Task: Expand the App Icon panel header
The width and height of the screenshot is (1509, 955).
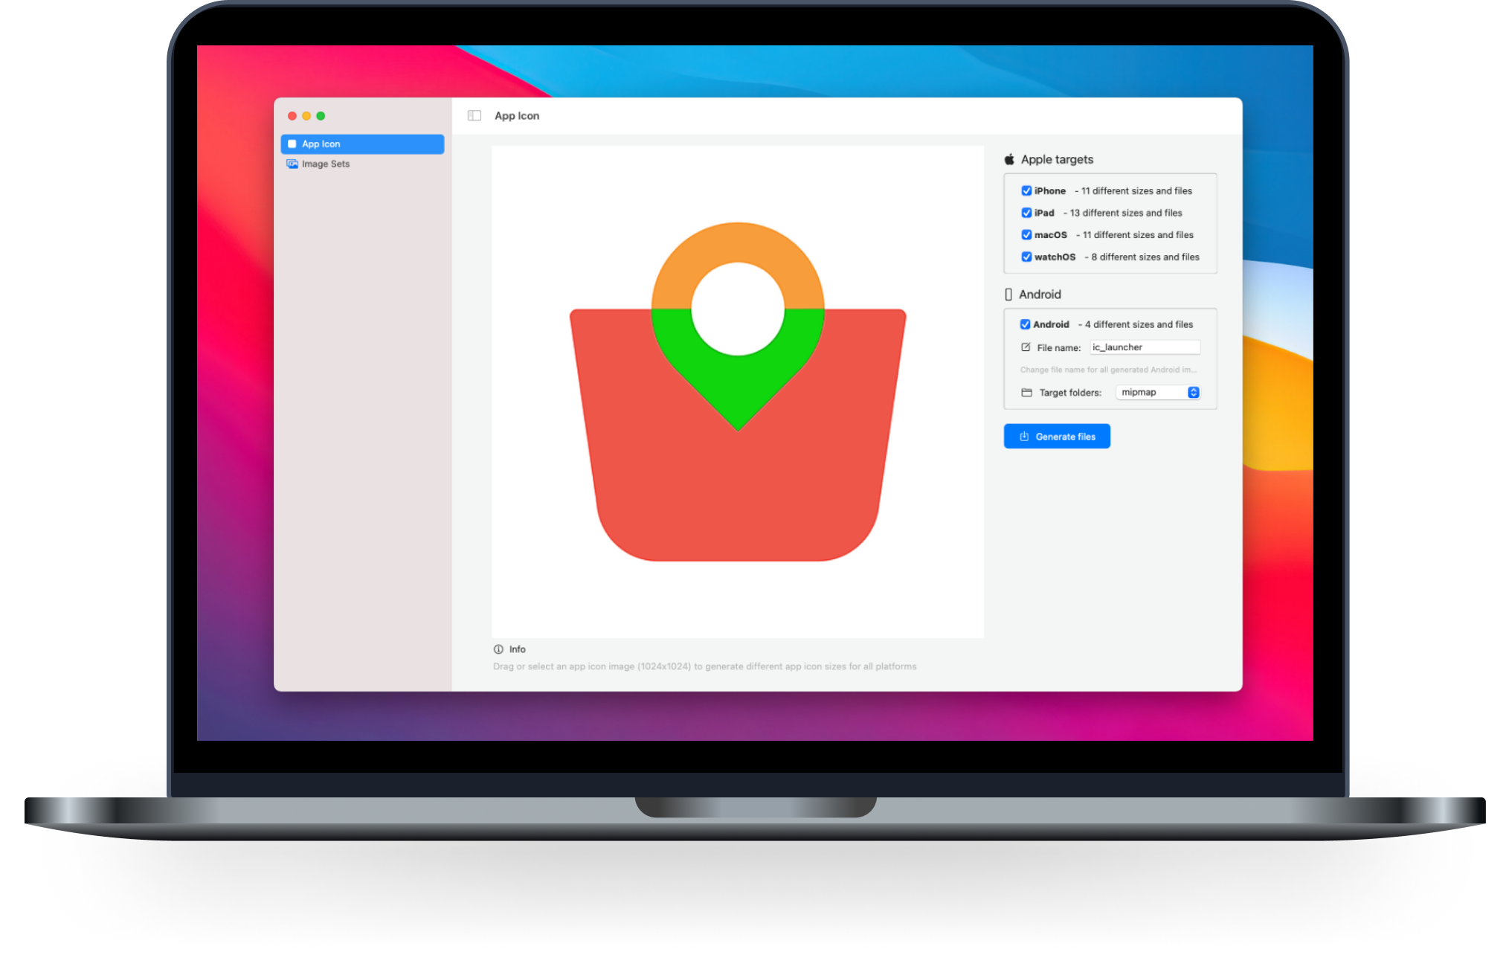Action: point(475,115)
